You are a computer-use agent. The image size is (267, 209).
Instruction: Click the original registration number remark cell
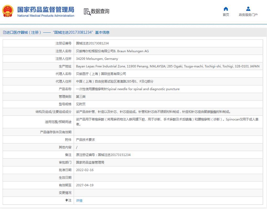(x=103, y=155)
